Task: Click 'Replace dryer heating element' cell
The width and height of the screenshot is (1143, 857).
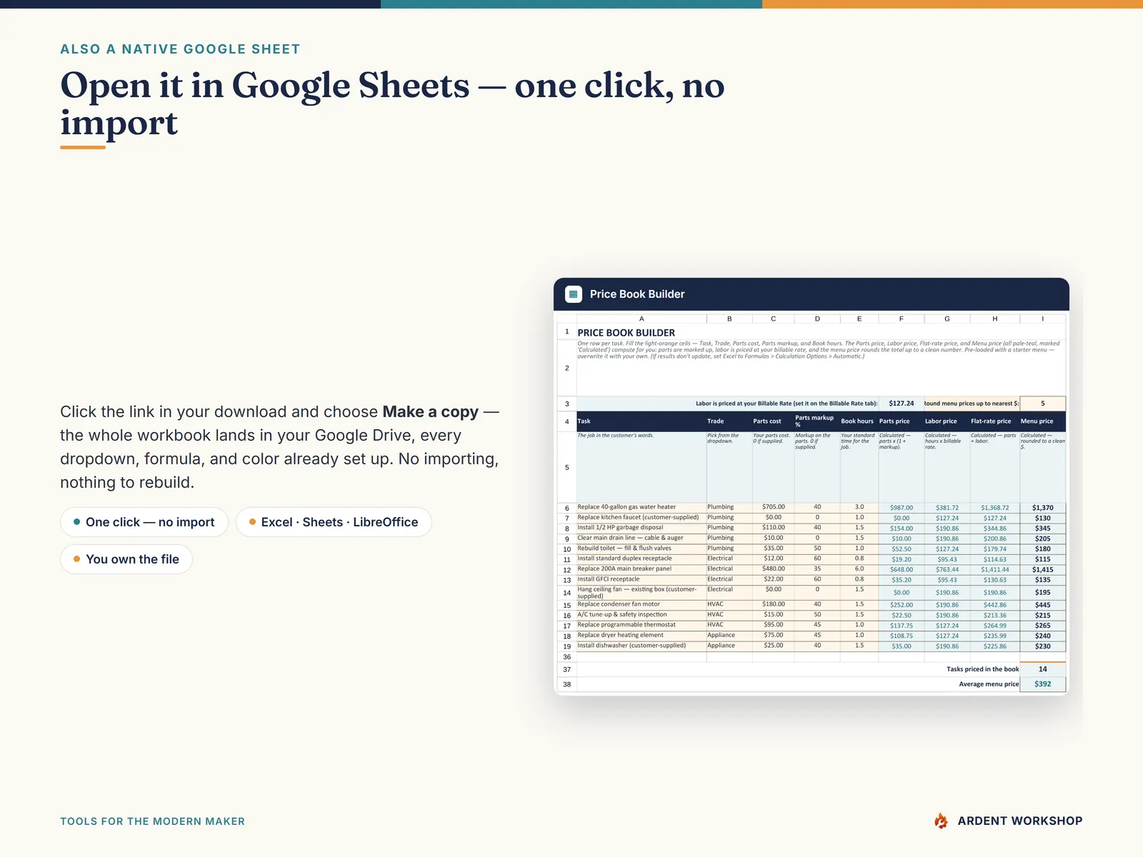Action: click(x=642, y=635)
